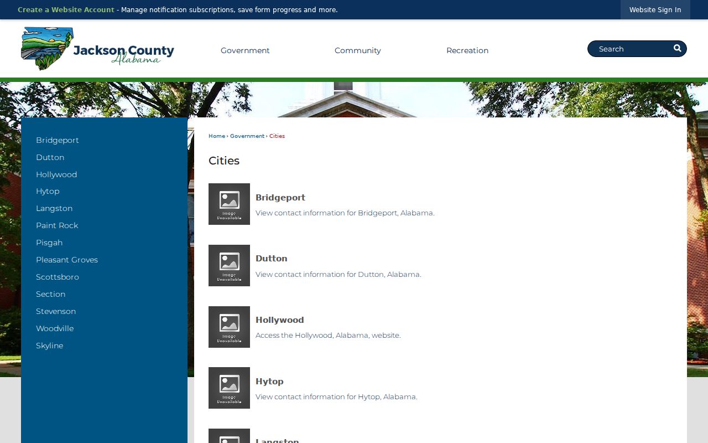This screenshot has height=443, width=708.
Task: Select Langston in the sidebar
Action: point(54,208)
